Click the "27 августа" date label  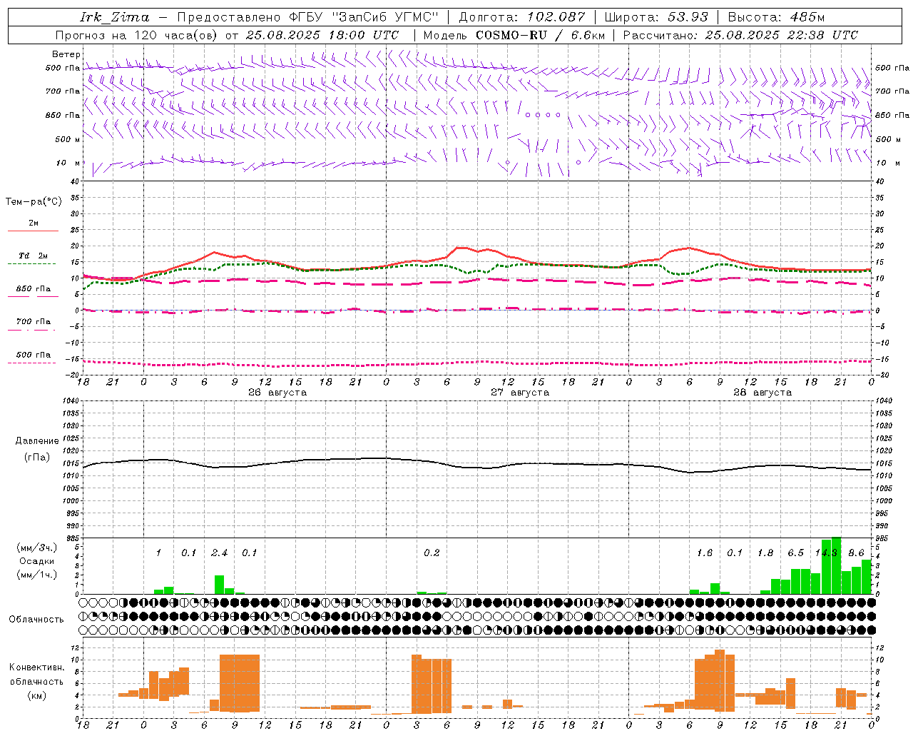520,393
